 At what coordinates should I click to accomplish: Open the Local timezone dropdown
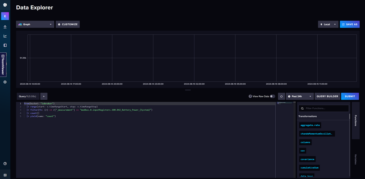[x=328, y=24]
